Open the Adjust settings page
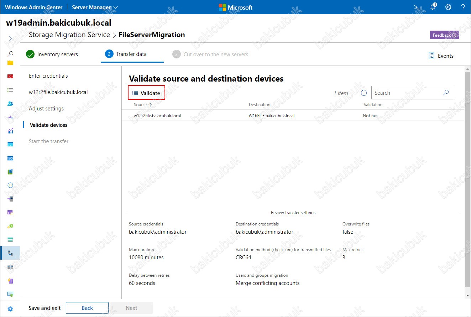The width and height of the screenshot is (471, 317). coord(46,109)
